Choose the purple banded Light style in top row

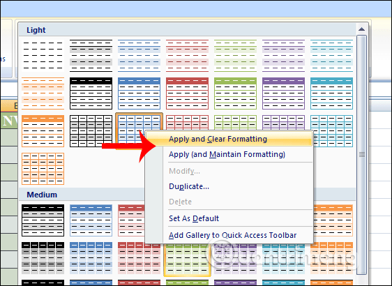[x=283, y=56]
